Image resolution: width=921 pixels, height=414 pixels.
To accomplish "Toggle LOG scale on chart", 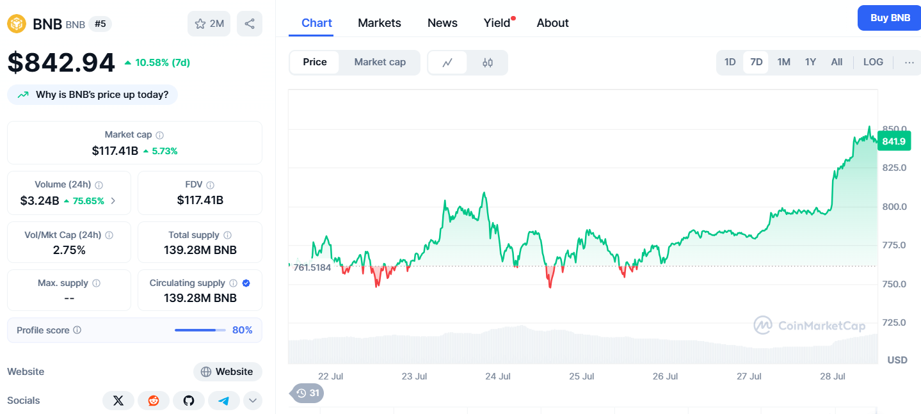I will (873, 62).
